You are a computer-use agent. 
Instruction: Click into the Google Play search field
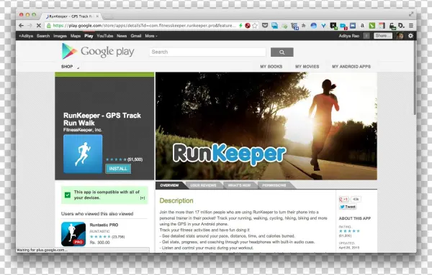tap(208, 52)
